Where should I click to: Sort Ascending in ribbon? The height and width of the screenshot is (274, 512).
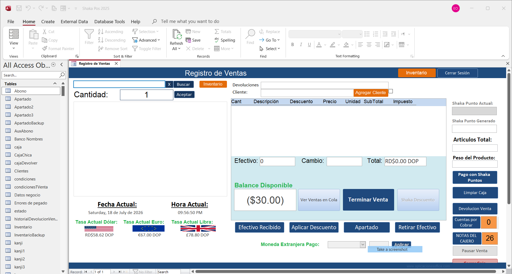(x=111, y=31)
